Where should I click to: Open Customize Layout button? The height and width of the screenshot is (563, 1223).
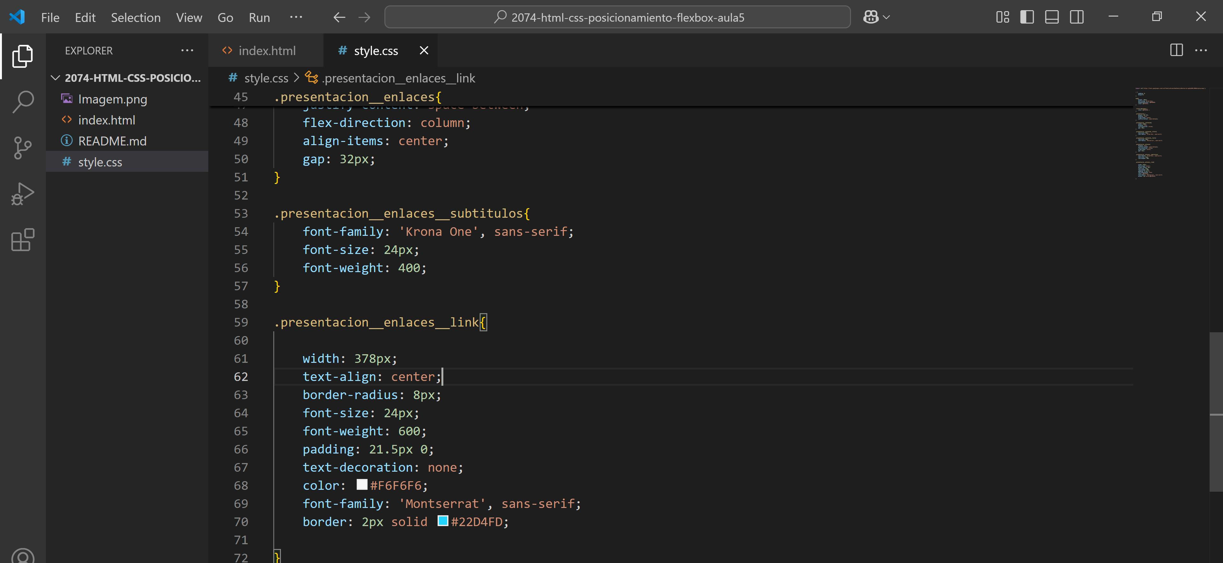pyautogui.click(x=1002, y=17)
